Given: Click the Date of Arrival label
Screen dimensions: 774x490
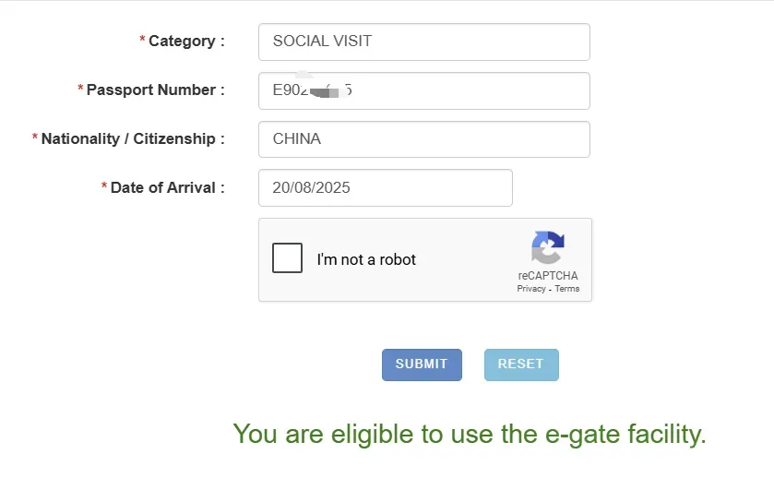Looking at the screenshot, I should coord(167,187).
